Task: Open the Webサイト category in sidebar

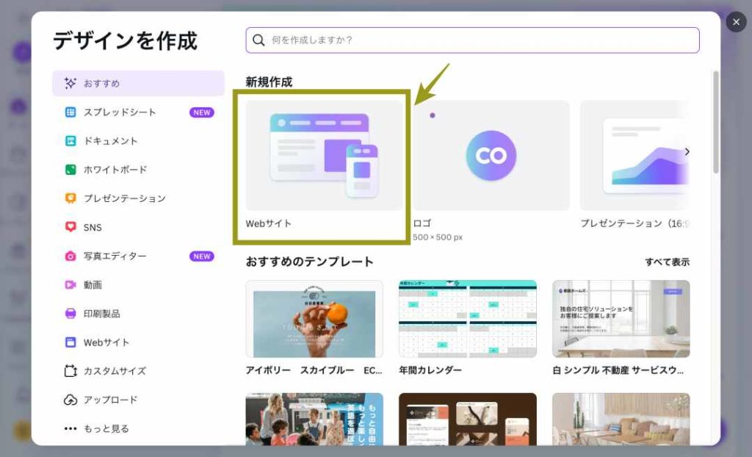Action: pos(106,342)
